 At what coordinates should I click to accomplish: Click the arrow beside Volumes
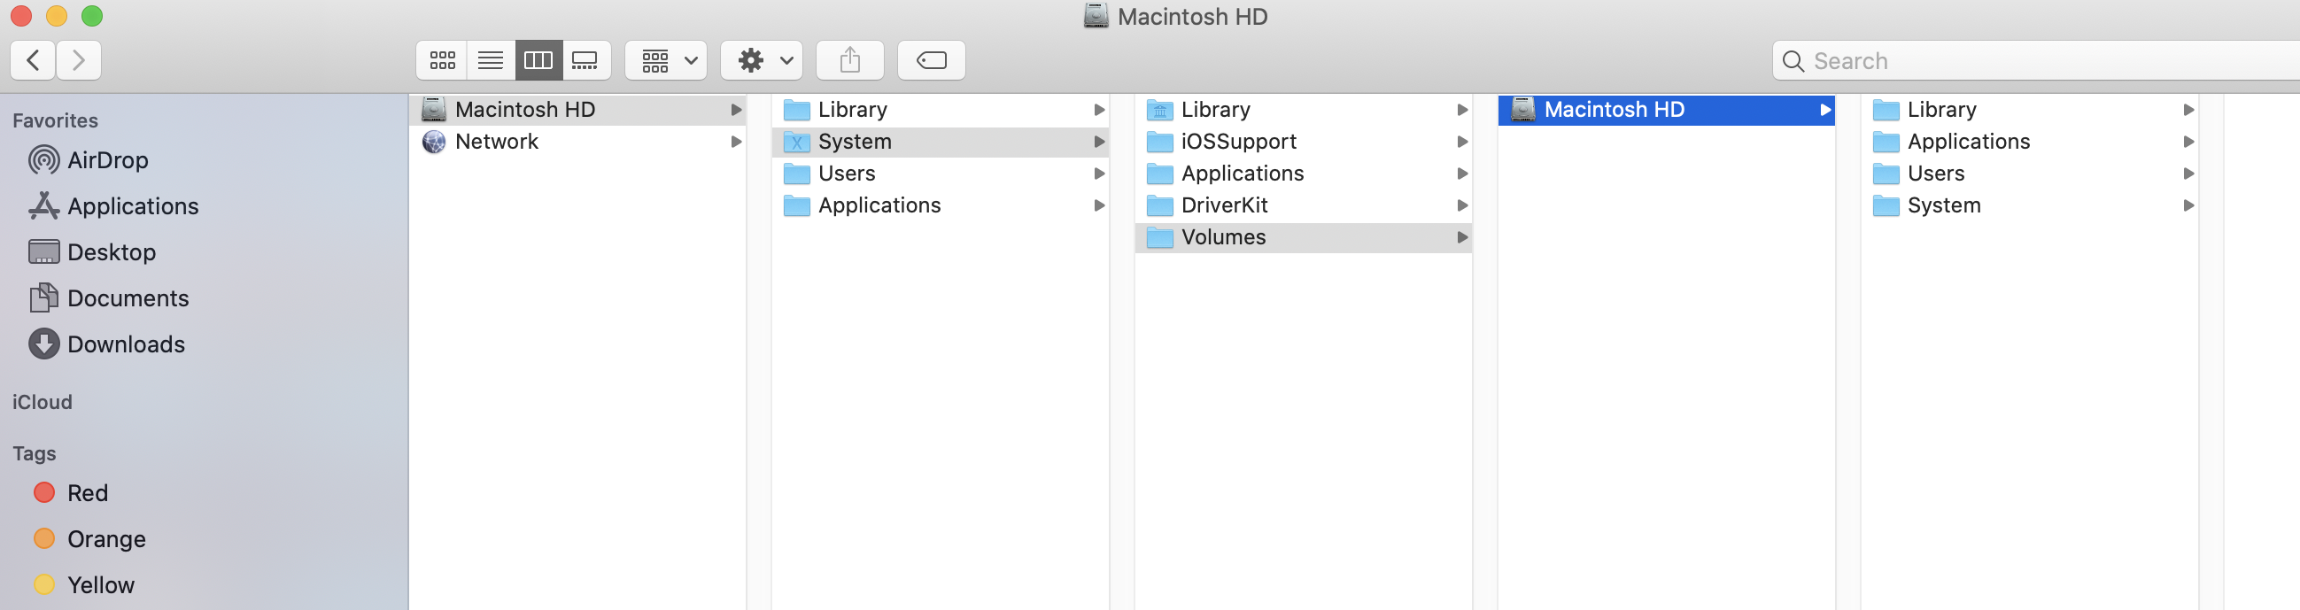[x=1462, y=237]
